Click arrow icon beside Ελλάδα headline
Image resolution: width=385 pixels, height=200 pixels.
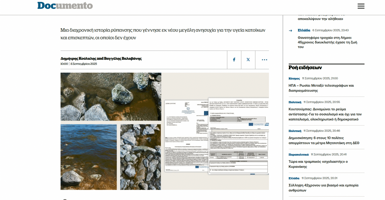coord(291,31)
